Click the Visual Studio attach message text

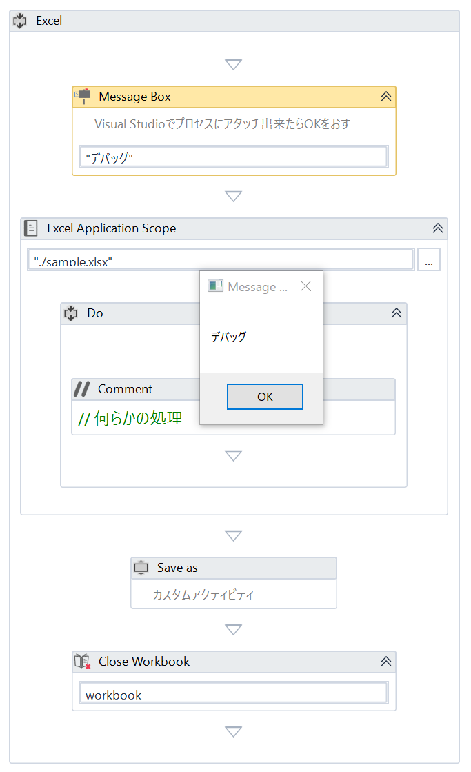(x=223, y=124)
